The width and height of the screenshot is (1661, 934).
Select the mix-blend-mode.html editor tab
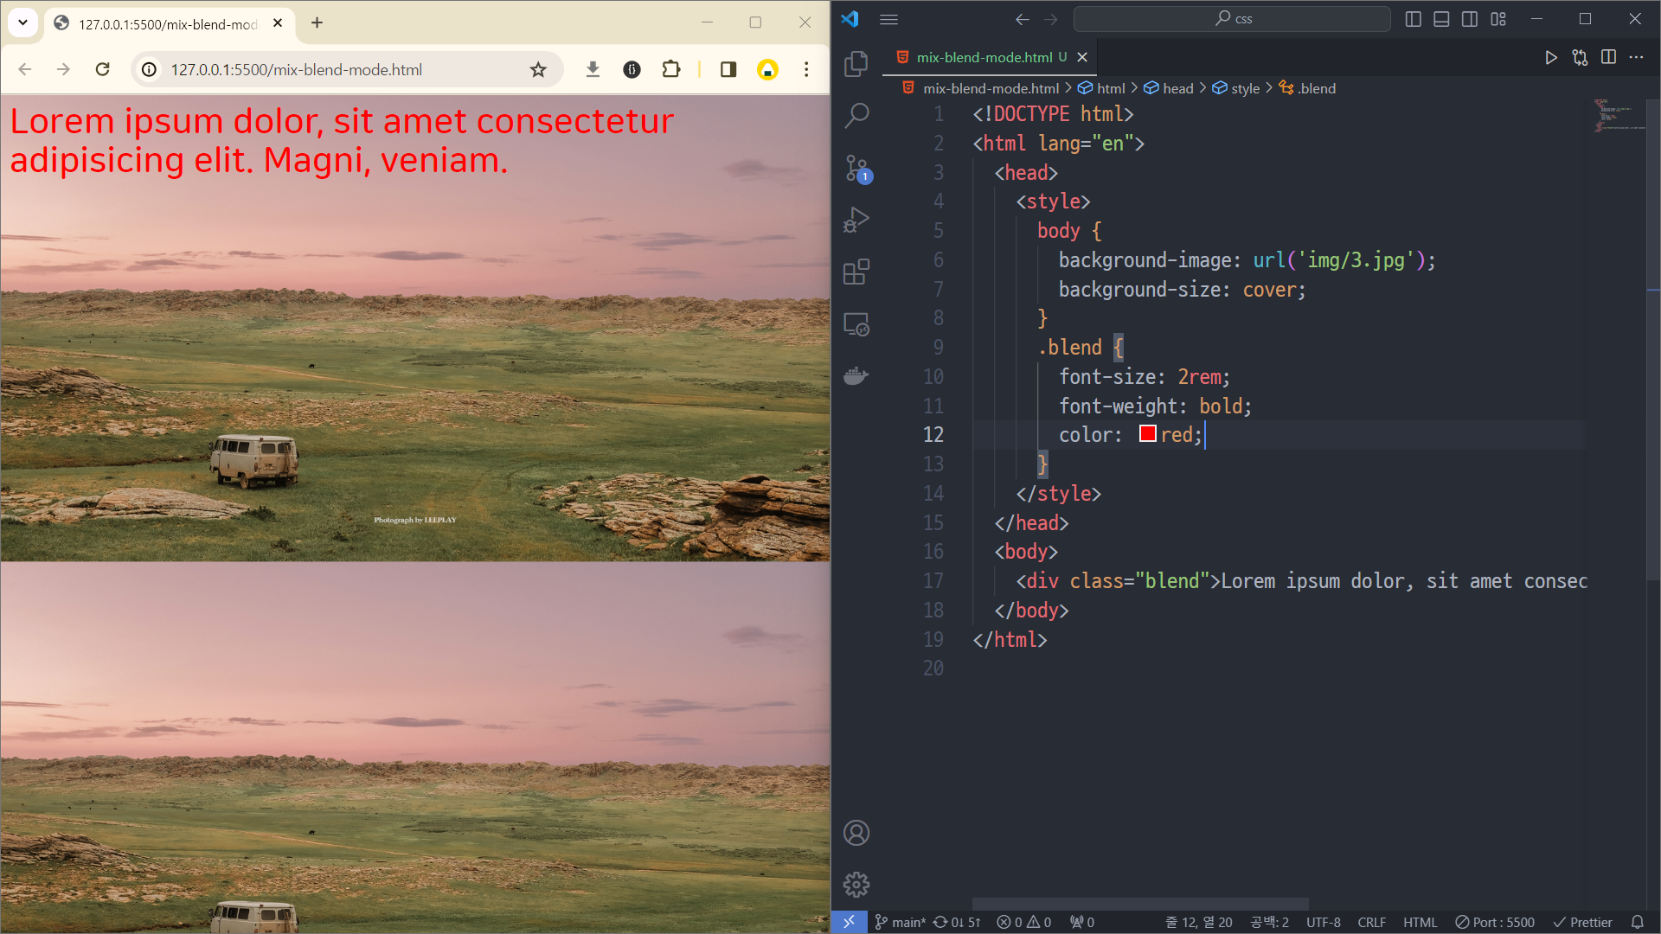[984, 57]
